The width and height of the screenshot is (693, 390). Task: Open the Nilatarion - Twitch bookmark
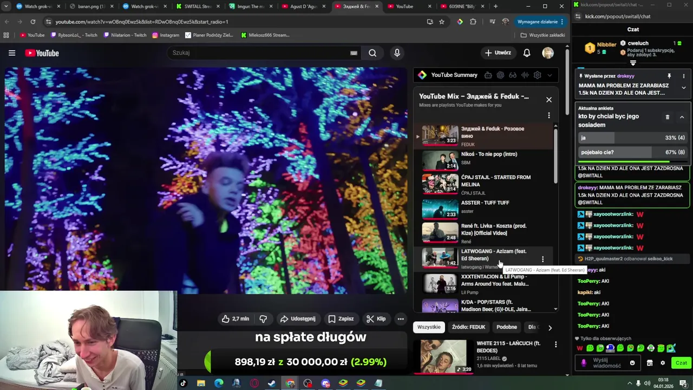(x=125, y=35)
